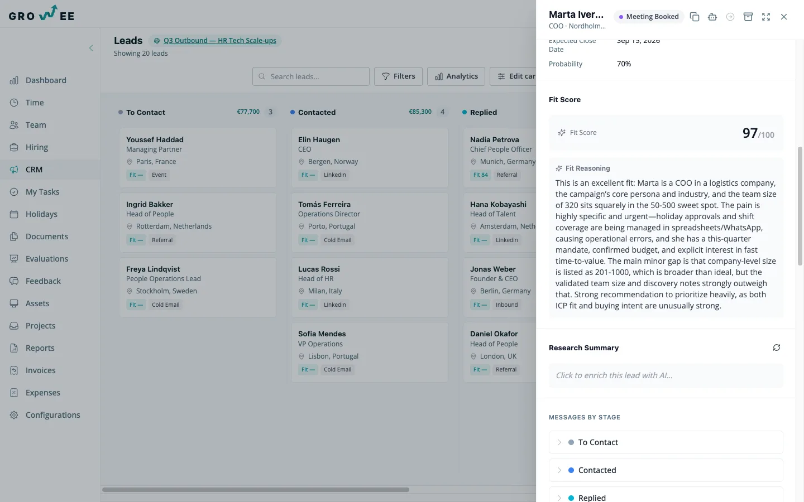Click the Documents icon in sidebar

(14, 236)
